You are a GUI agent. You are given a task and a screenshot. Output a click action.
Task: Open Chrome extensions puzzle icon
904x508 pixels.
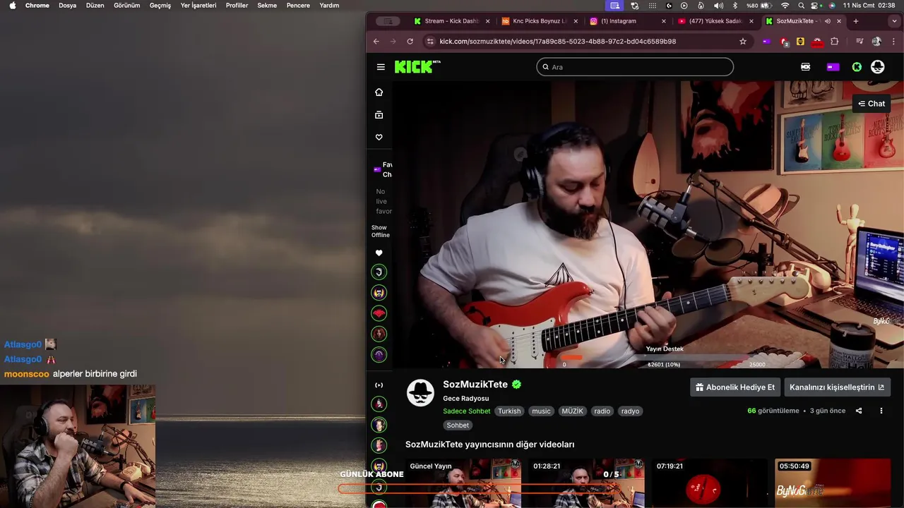[835, 42]
